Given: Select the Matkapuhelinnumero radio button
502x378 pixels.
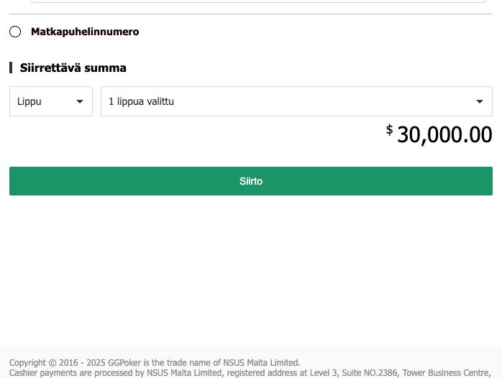Looking at the screenshot, I should pyautogui.click(x=15, y=32).
